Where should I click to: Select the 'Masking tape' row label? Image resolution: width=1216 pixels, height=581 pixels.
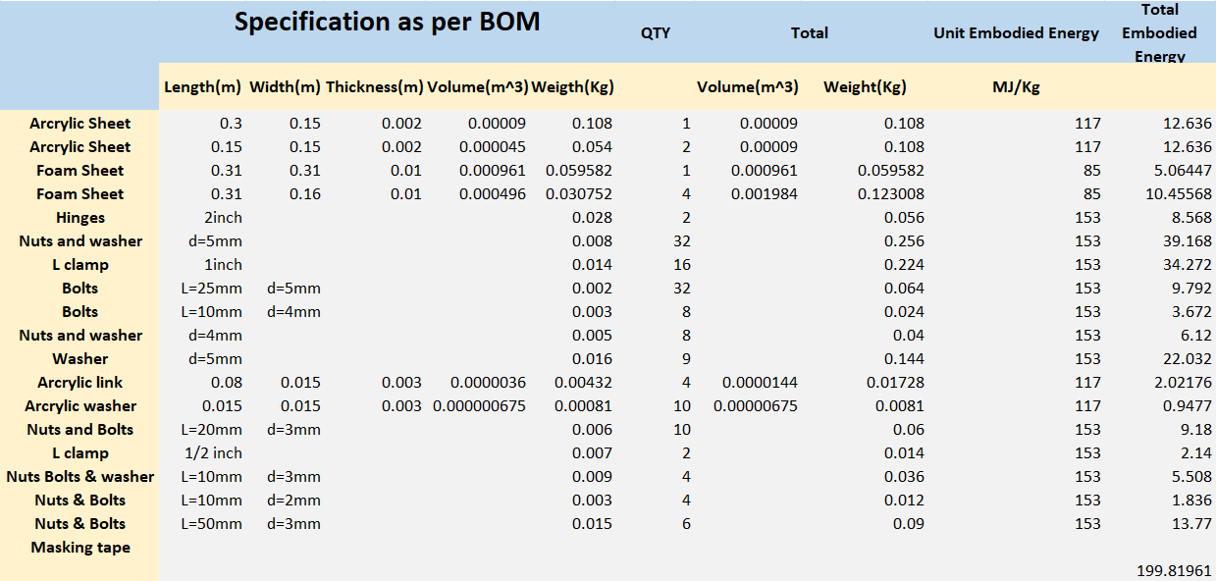click(80, 548)
